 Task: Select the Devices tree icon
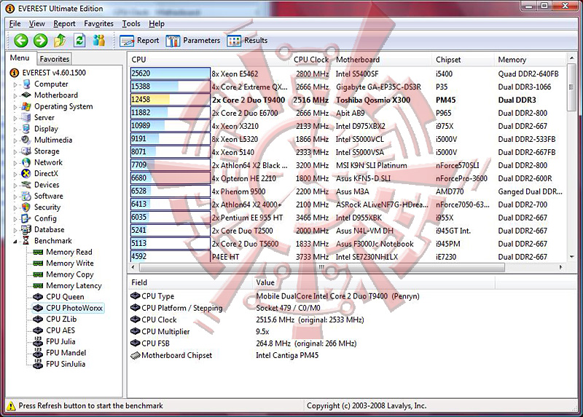tap(26, 185)
